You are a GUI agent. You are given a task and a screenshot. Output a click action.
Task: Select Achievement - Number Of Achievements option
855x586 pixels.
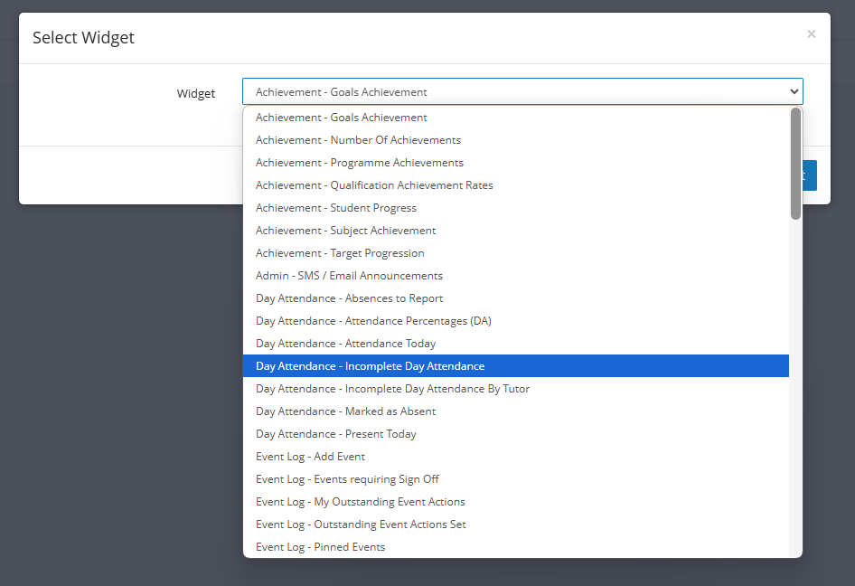pyautogui.click(x=516, y=140)
